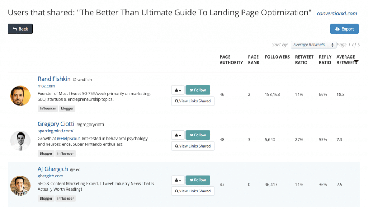Open the Sort by Average Retweets dropdown
The height and width of the screenshot is (210, 368).
tap(313, 45)
